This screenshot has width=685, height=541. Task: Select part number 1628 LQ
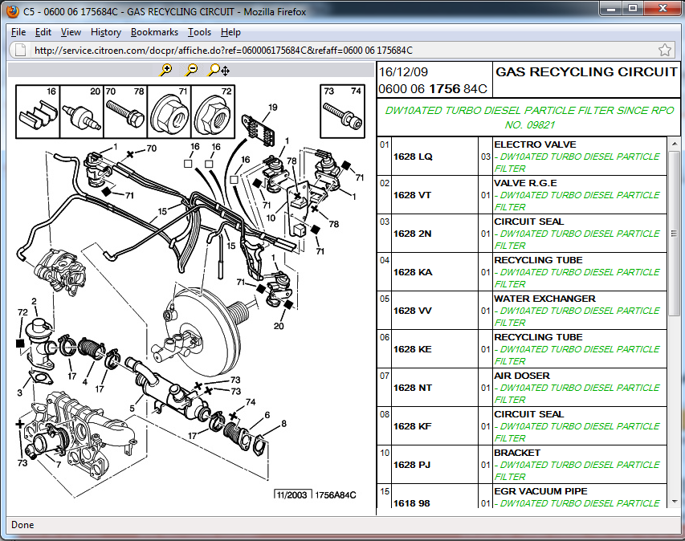click(413, 157)
